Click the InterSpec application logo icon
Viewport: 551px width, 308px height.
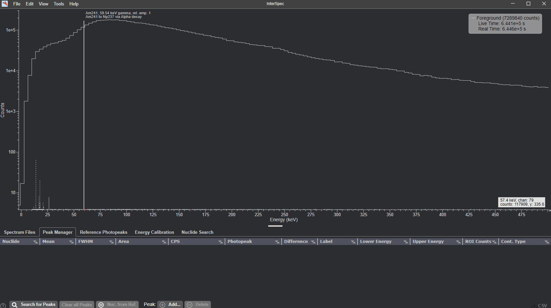coord(5,4)
